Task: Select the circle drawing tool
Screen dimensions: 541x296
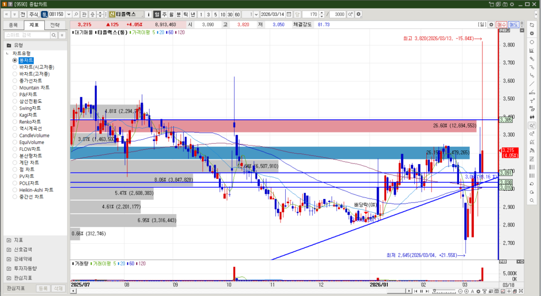Action: click(531, 42)
